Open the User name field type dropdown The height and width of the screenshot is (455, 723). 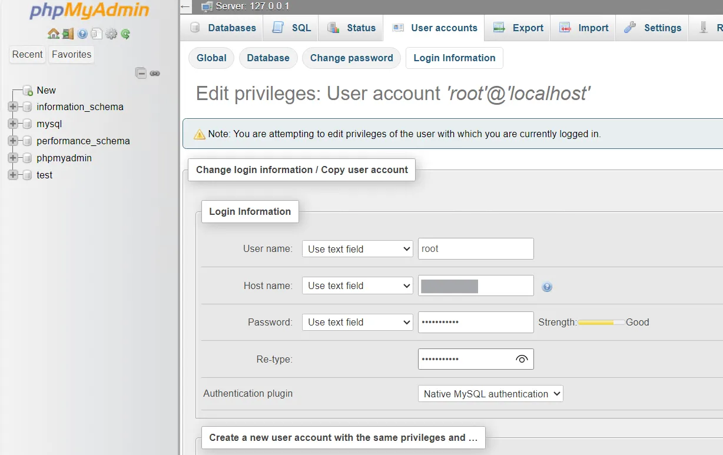click(x=357, y=248)
